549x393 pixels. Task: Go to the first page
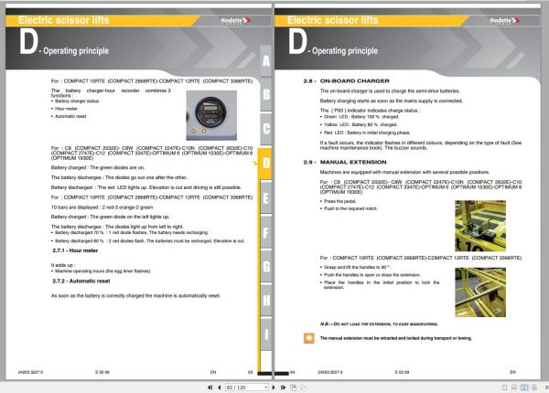(x=210, y=388)
